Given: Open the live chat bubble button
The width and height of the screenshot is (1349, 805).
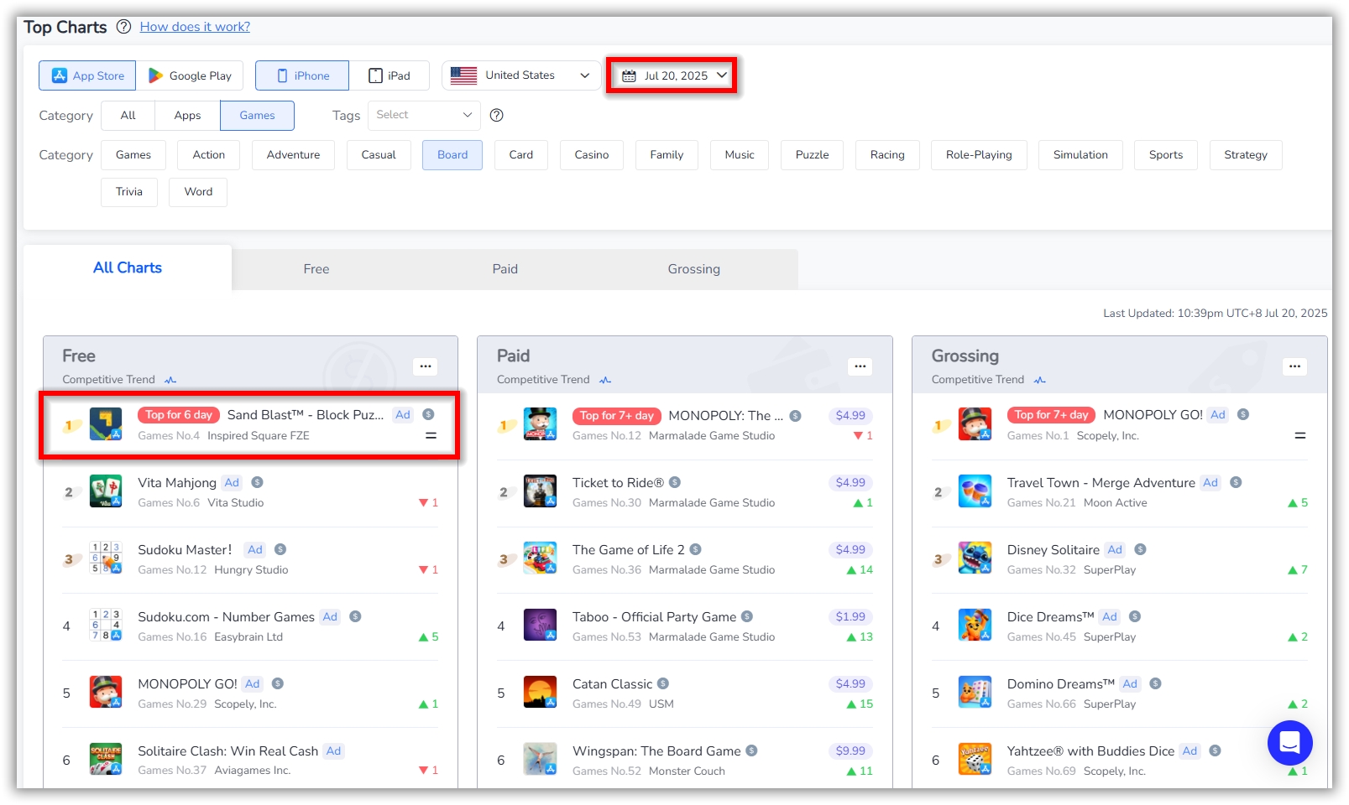Looking at the screenshot, I should coord(1290,743).
